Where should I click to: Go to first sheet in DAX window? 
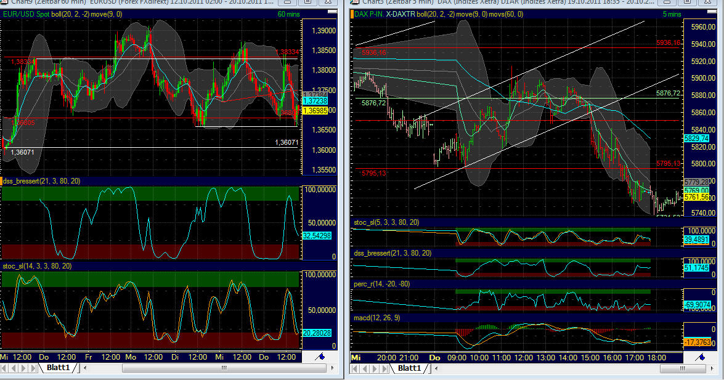[356, 368]
